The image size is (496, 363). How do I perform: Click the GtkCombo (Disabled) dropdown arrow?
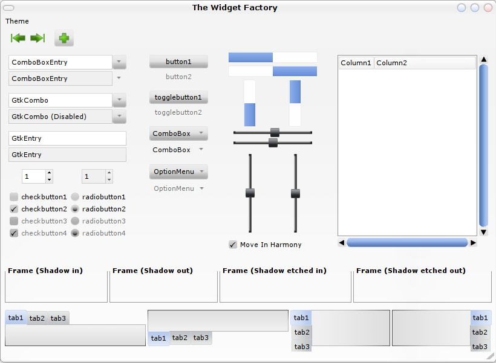click(x=119, y=116)
